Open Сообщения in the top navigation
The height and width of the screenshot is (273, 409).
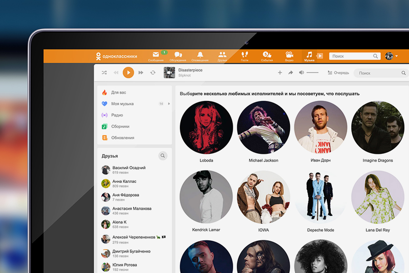(x=156, y=56)
